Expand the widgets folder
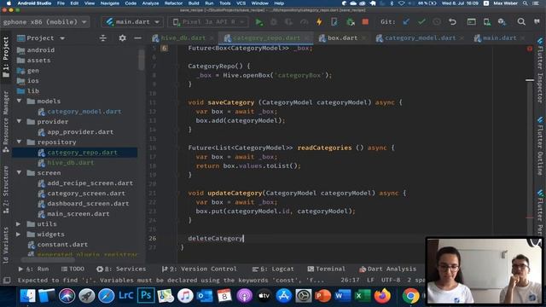546x307 pixels. (x=19, y=235)
